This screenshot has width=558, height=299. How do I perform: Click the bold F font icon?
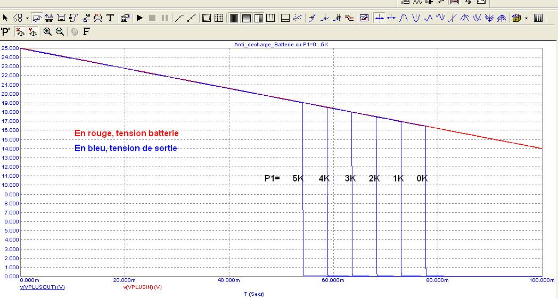86,31
